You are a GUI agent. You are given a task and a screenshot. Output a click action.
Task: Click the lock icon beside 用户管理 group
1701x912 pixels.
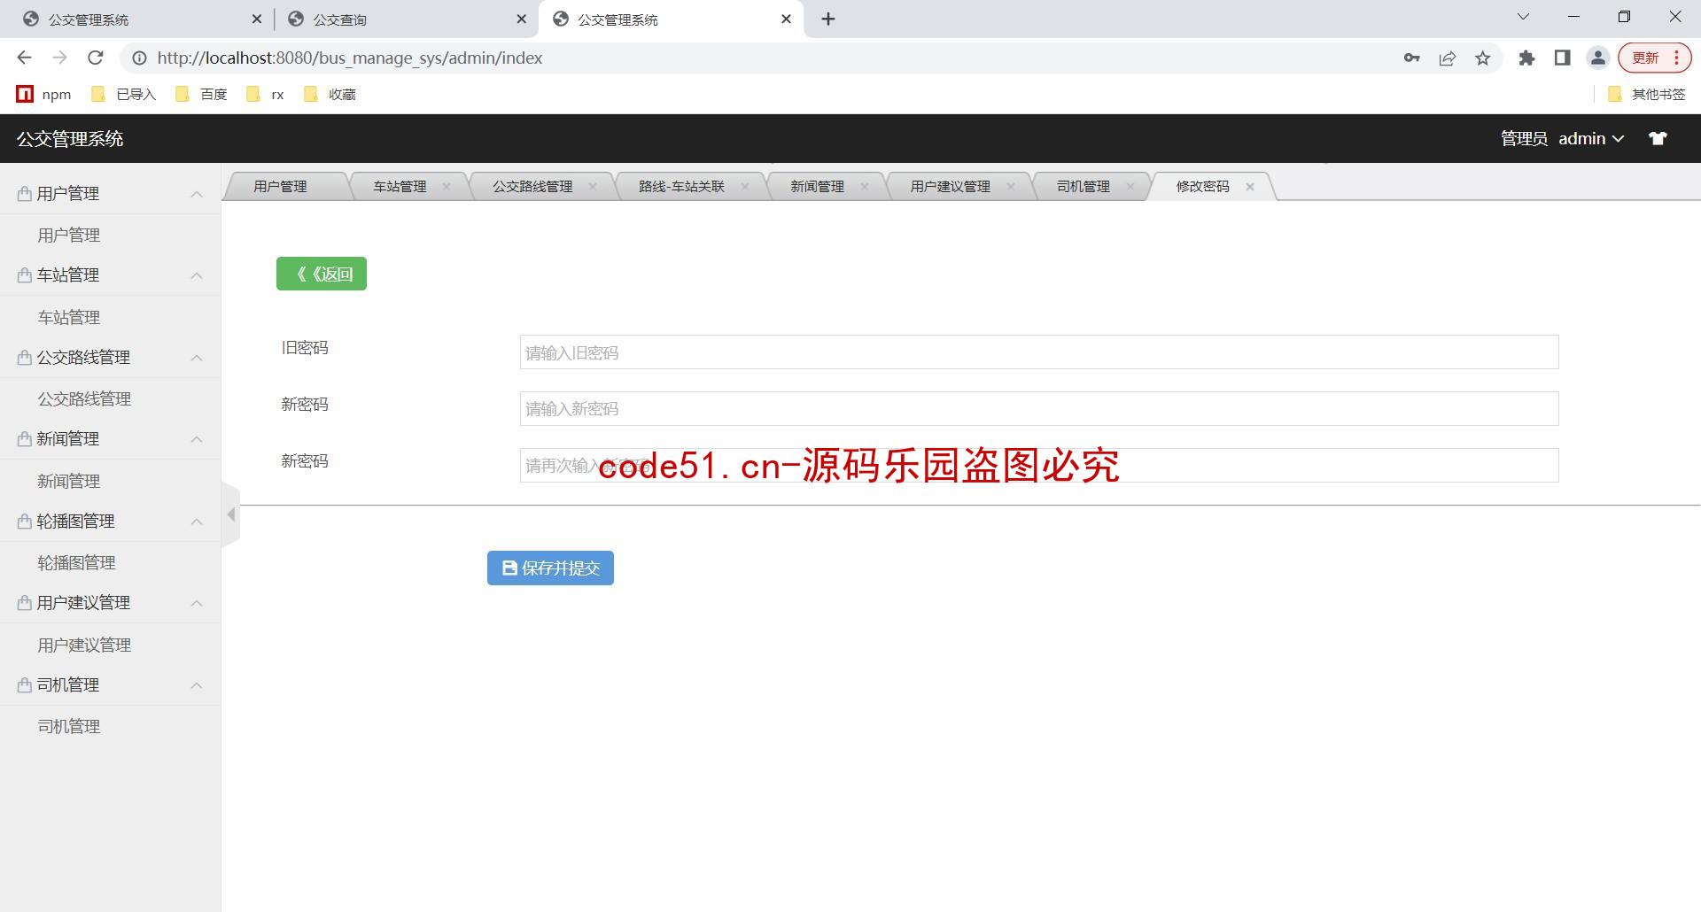click(x=25, y=194)
